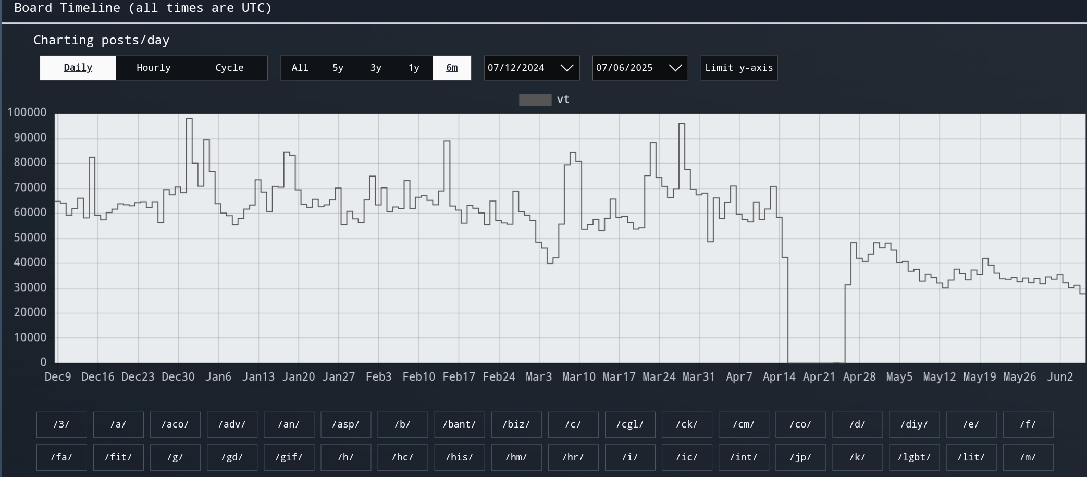This screenshot has height=477, width=1087.
Task: Open the /int/ board chart
Action: (x=744, y=457)
